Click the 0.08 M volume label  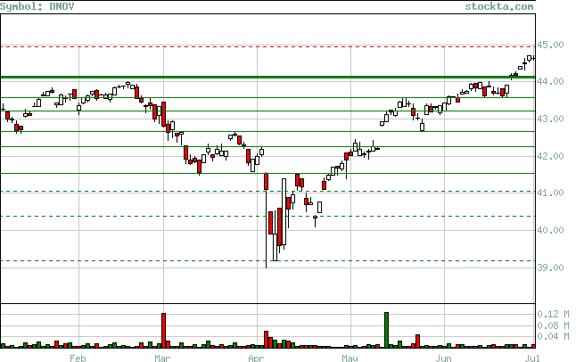coord(553,325)
